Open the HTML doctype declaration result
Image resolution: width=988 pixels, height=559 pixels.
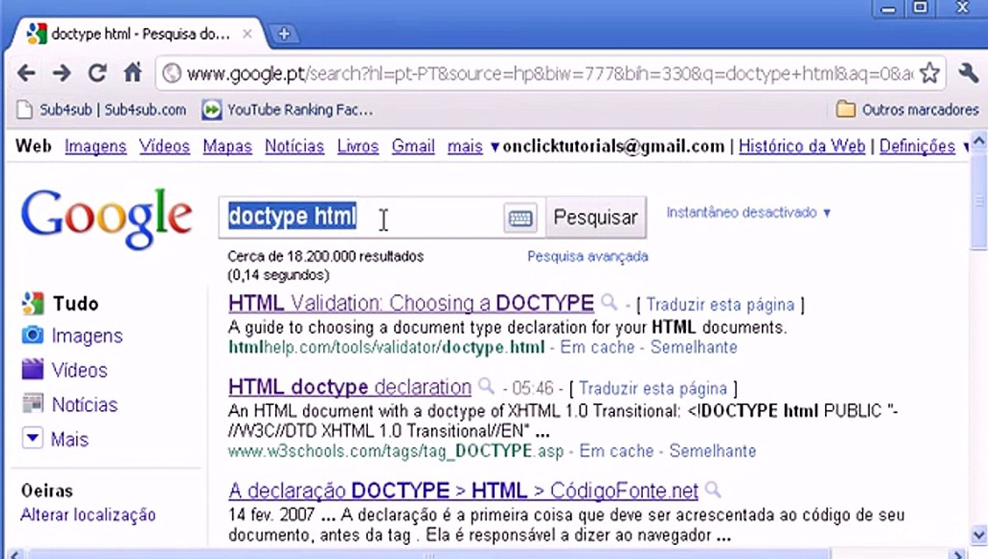coord(350,387)
